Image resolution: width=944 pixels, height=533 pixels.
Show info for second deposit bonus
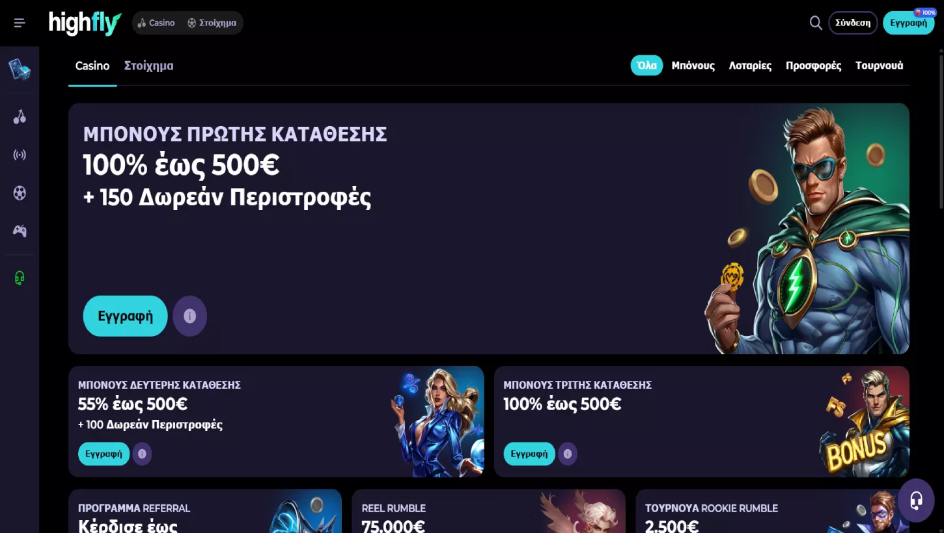point(142,454)
